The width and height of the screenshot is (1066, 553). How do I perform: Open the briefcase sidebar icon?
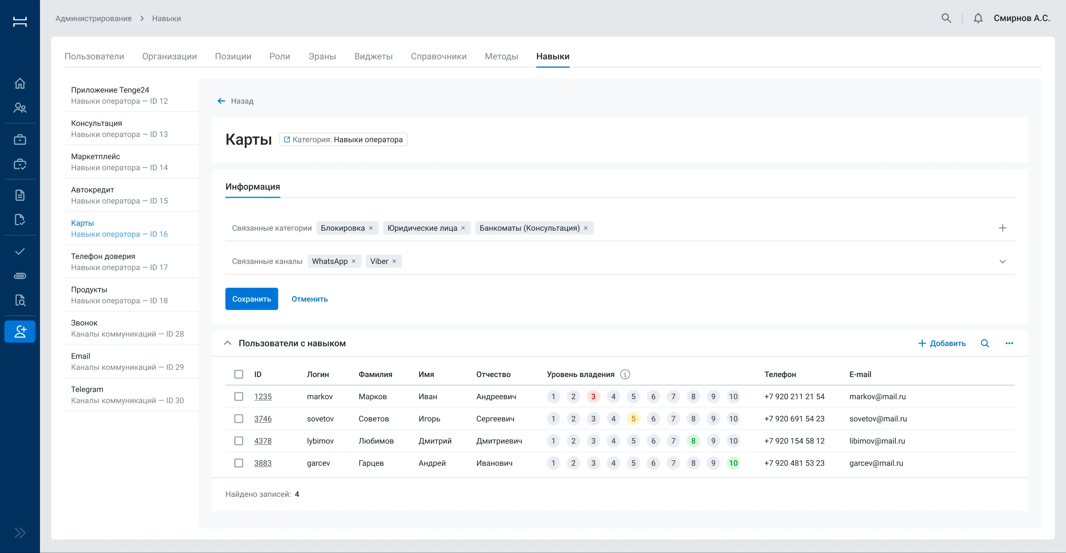point(20,140)
